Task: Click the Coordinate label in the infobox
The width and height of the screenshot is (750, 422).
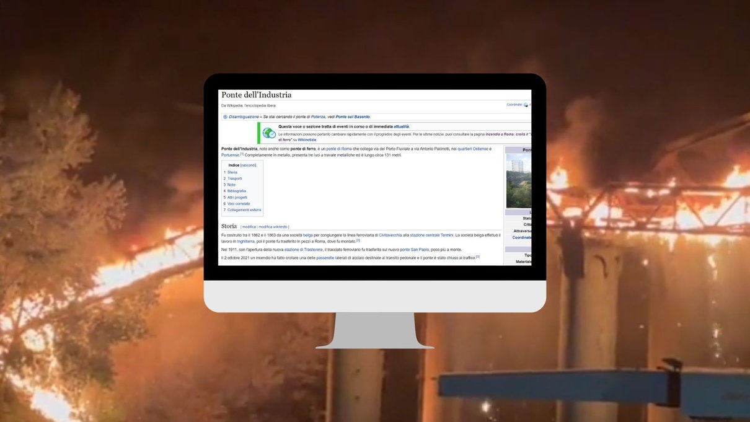Action: click(x=522, y=237)
